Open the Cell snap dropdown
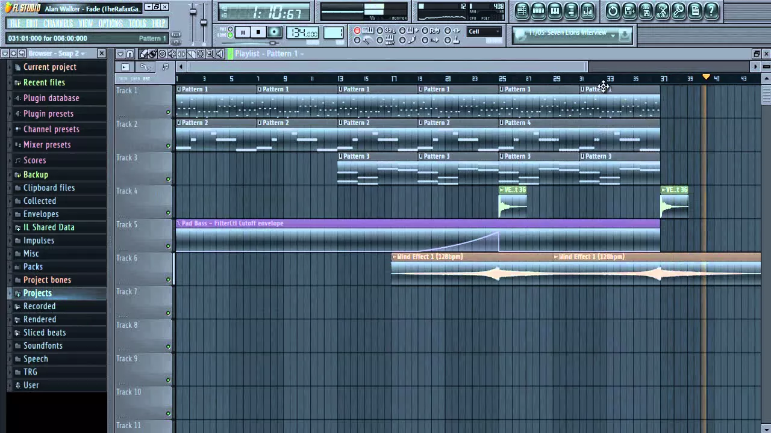The width and height of the screenshot is (771, 433). [x=484, y=31]
